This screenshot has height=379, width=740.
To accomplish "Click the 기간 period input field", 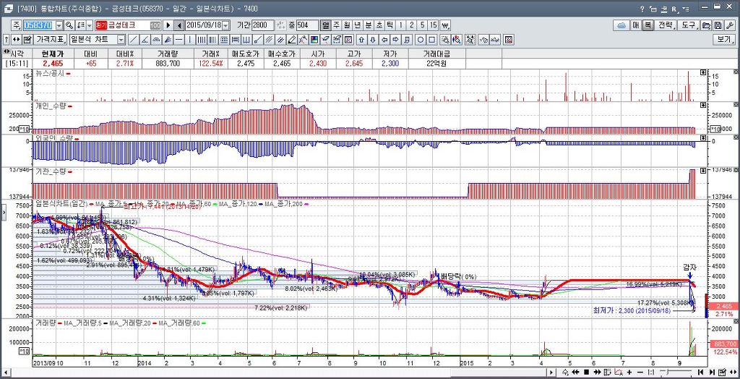I will pyautogui.click(x=263, y=25).
